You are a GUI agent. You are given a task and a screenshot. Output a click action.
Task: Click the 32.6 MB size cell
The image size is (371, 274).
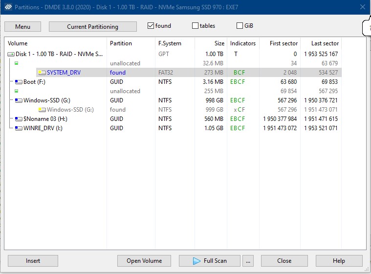tap(213, 63)
